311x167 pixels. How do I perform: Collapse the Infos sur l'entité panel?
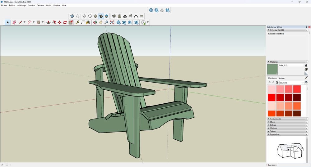(269, 30)
